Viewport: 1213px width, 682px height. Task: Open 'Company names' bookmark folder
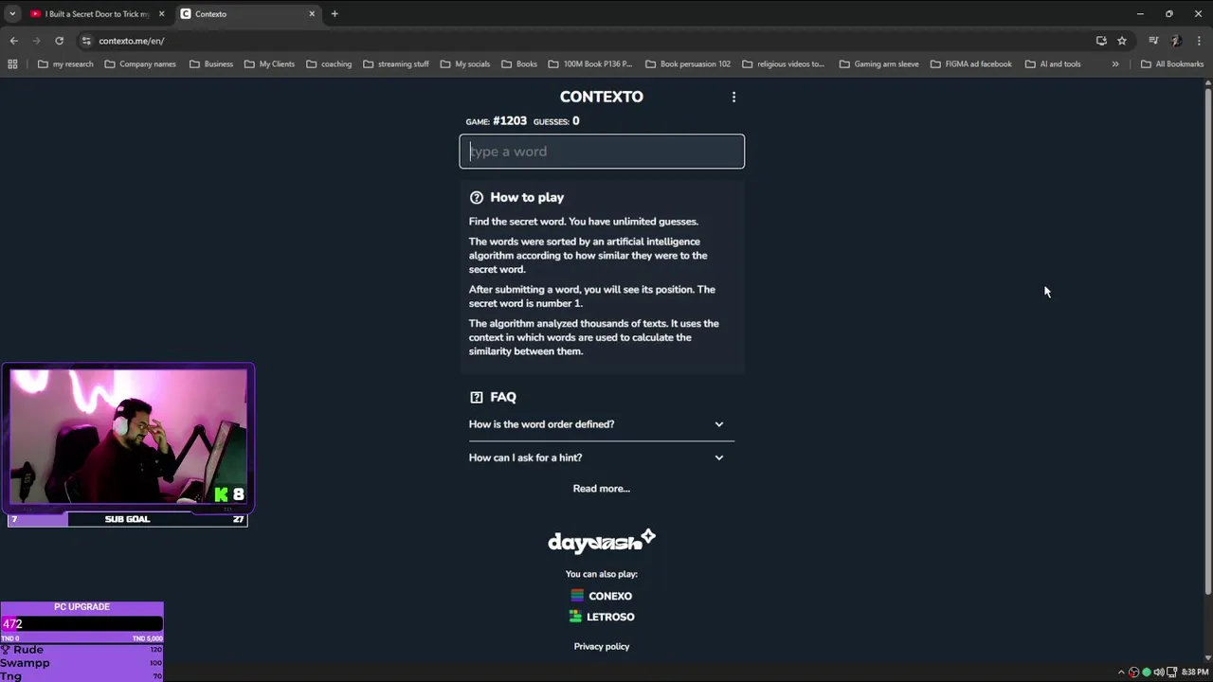(140, 64)
